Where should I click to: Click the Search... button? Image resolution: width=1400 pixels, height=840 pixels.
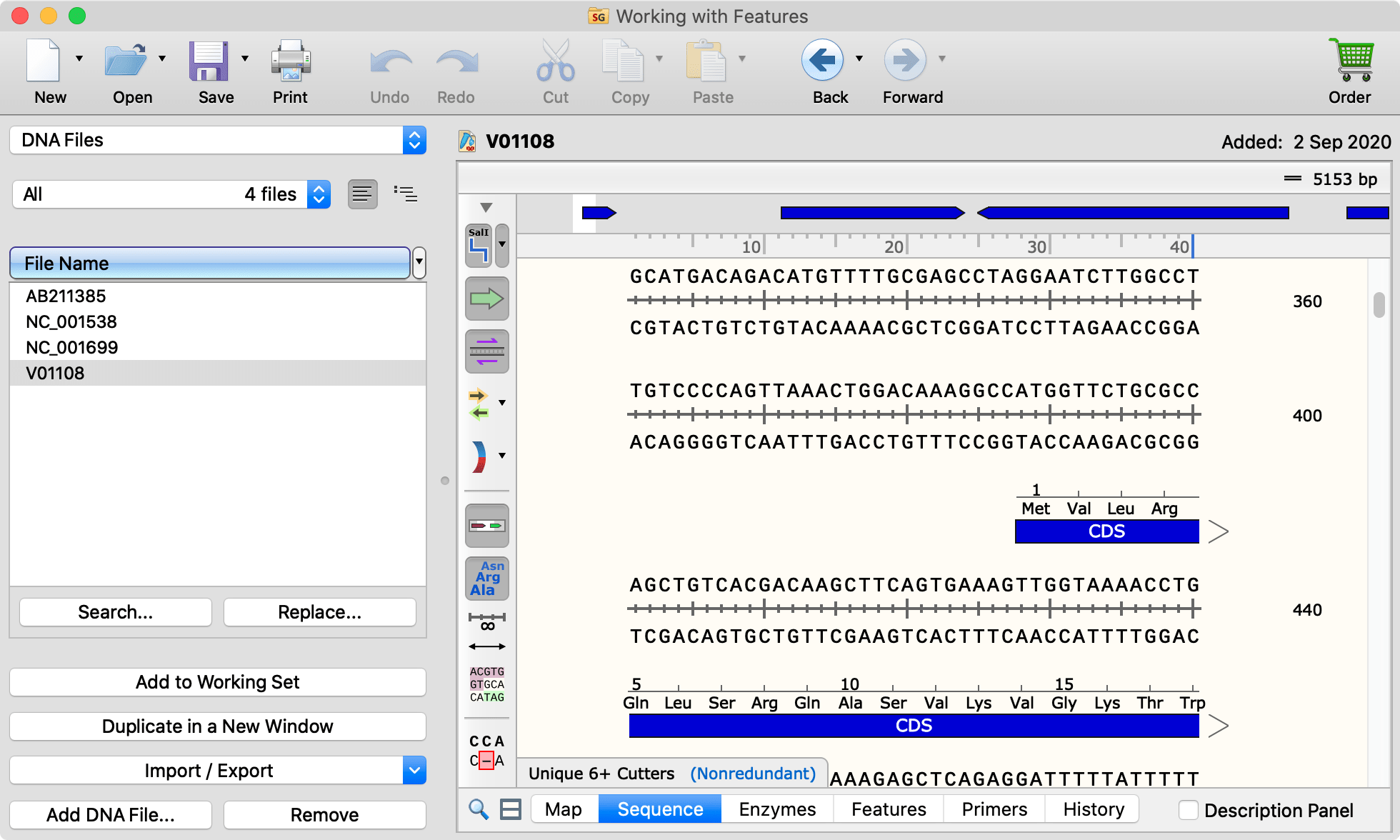click(115, 611)
